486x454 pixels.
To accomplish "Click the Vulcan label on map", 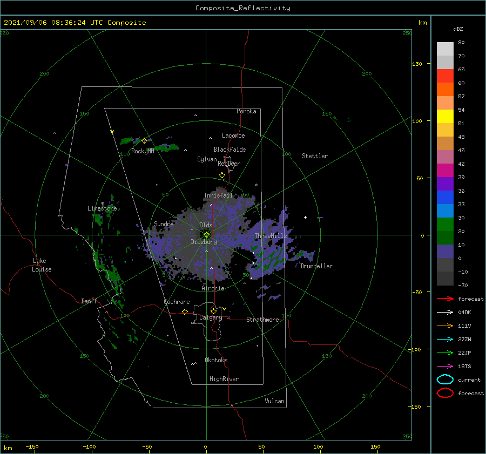I will (x=274, y=401).
